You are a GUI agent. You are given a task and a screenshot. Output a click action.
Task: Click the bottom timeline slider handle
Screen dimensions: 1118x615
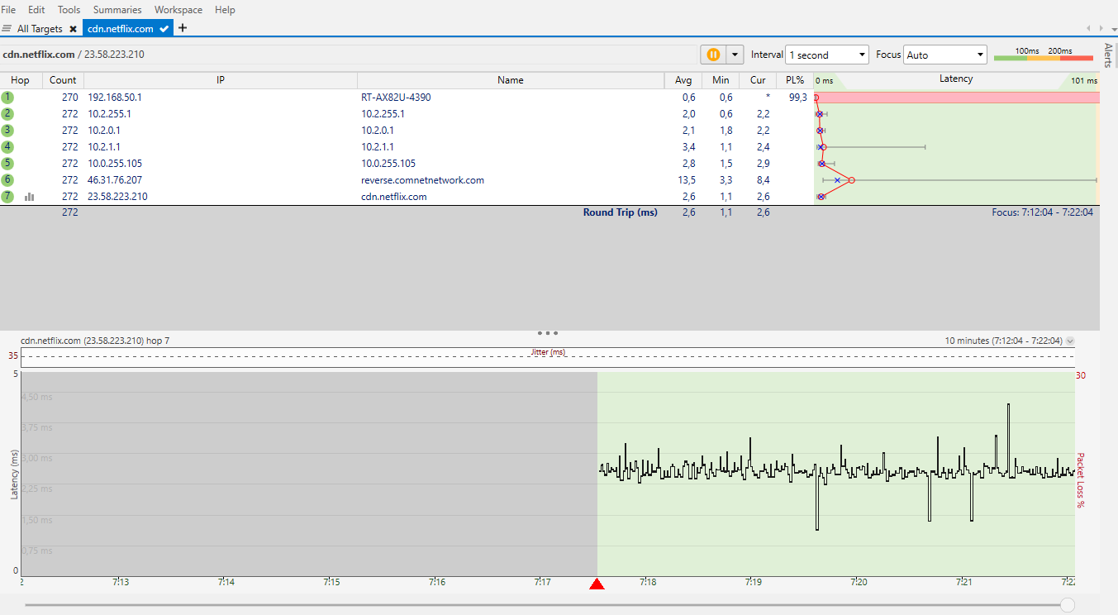tap(1068, 606)
